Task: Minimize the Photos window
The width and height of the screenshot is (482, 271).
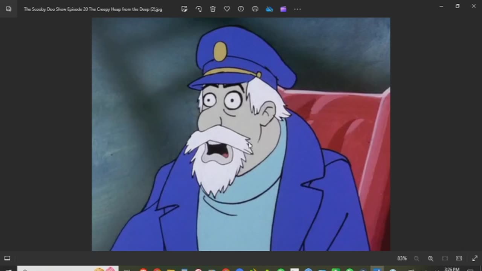Action: point(441,6)
